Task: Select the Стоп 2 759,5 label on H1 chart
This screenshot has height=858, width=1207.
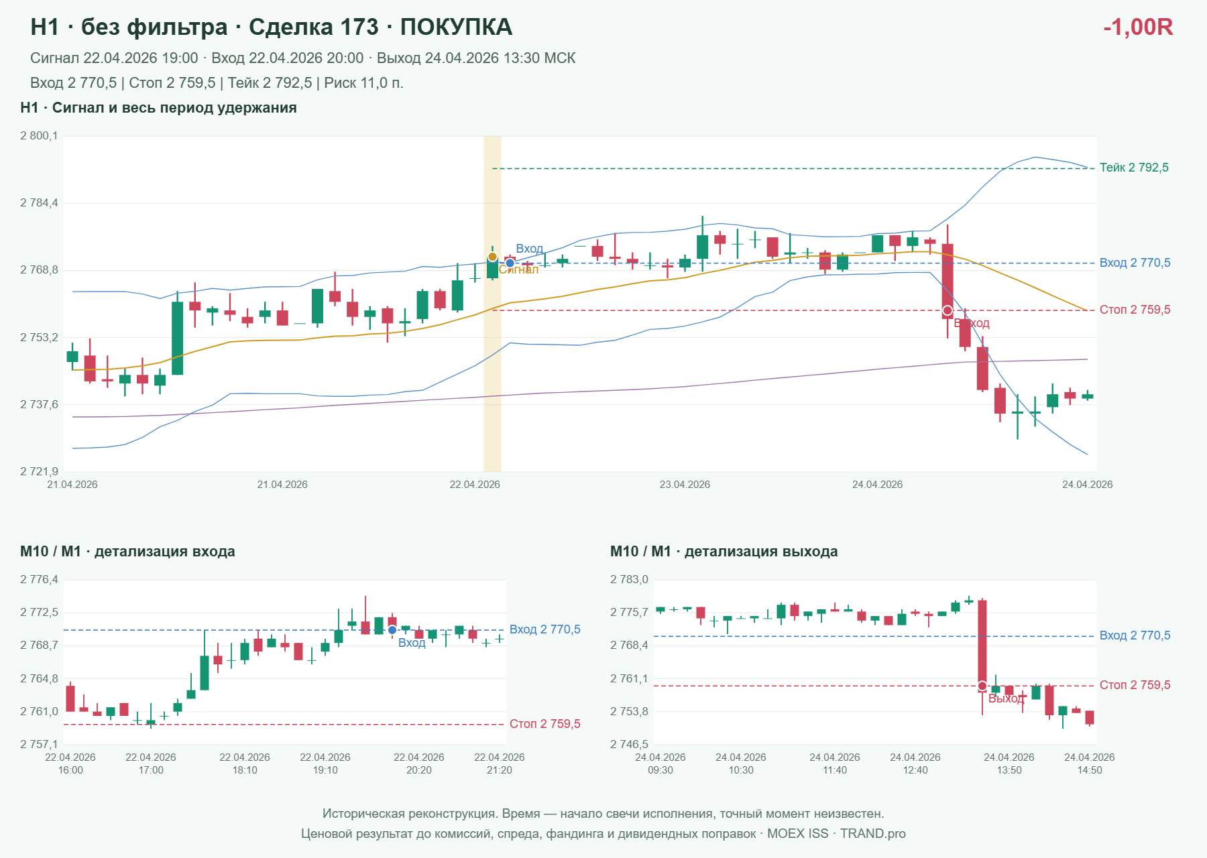Action: pyautogui.click(x=1135, y=310)
